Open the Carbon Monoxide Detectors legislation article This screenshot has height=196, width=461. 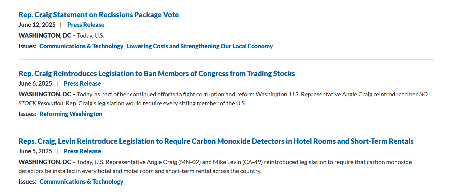pos(216,141)
